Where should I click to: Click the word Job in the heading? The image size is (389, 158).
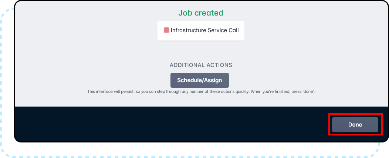pyautogui.click(x=186, y=13)
